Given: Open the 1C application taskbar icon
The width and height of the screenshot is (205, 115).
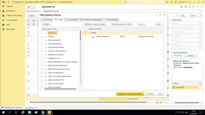Looking at the screenshot, I should coord(49,112).
